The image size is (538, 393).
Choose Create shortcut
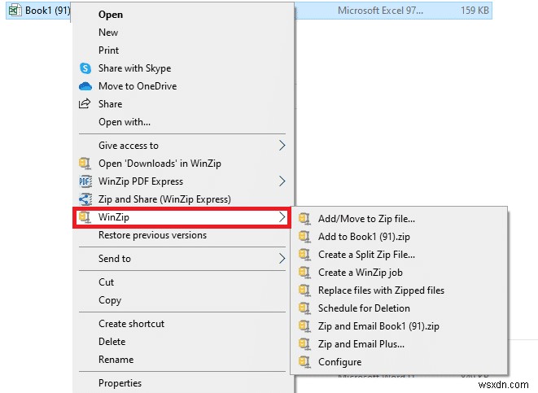pos(131,324)
